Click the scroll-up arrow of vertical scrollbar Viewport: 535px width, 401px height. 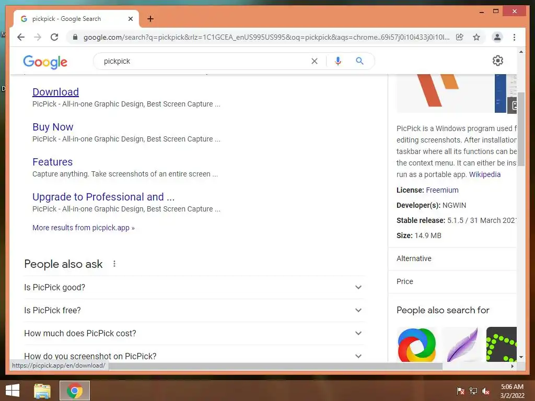[521, 52]
